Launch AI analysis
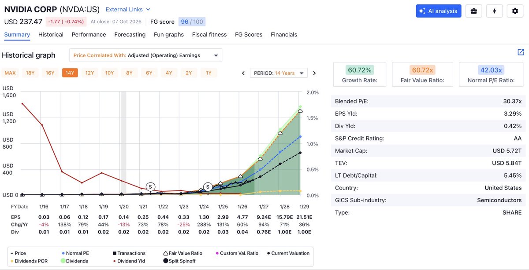 click(439, 11)
